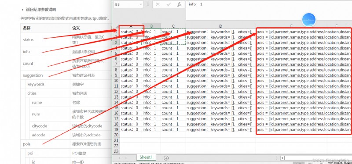Viewport: 352px width, 164px height.
Task: Switch to the Sheet1 tab
Action: point(146,157)
